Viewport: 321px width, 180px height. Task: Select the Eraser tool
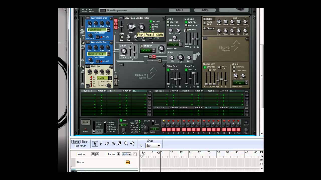pos(107,144)
